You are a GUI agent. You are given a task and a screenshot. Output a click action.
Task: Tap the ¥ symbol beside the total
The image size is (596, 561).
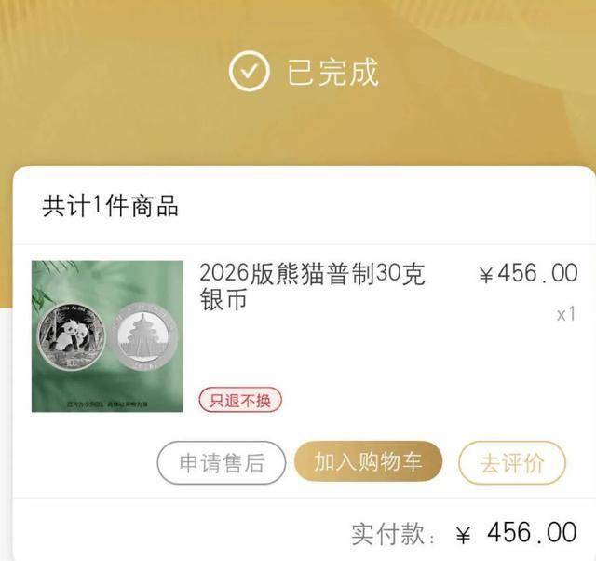click(464, 534)
